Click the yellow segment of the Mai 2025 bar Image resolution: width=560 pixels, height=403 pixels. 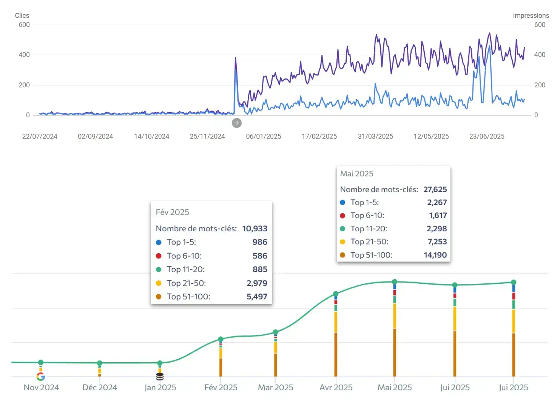coord(395,316)
